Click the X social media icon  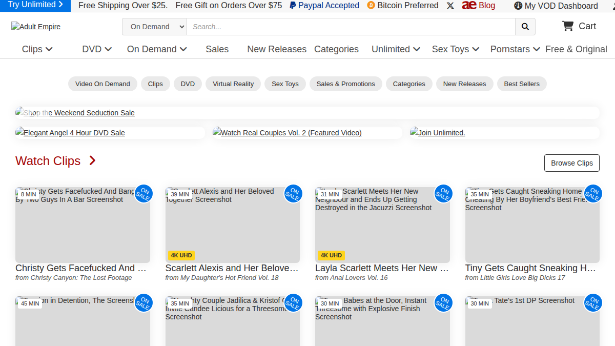450,6
